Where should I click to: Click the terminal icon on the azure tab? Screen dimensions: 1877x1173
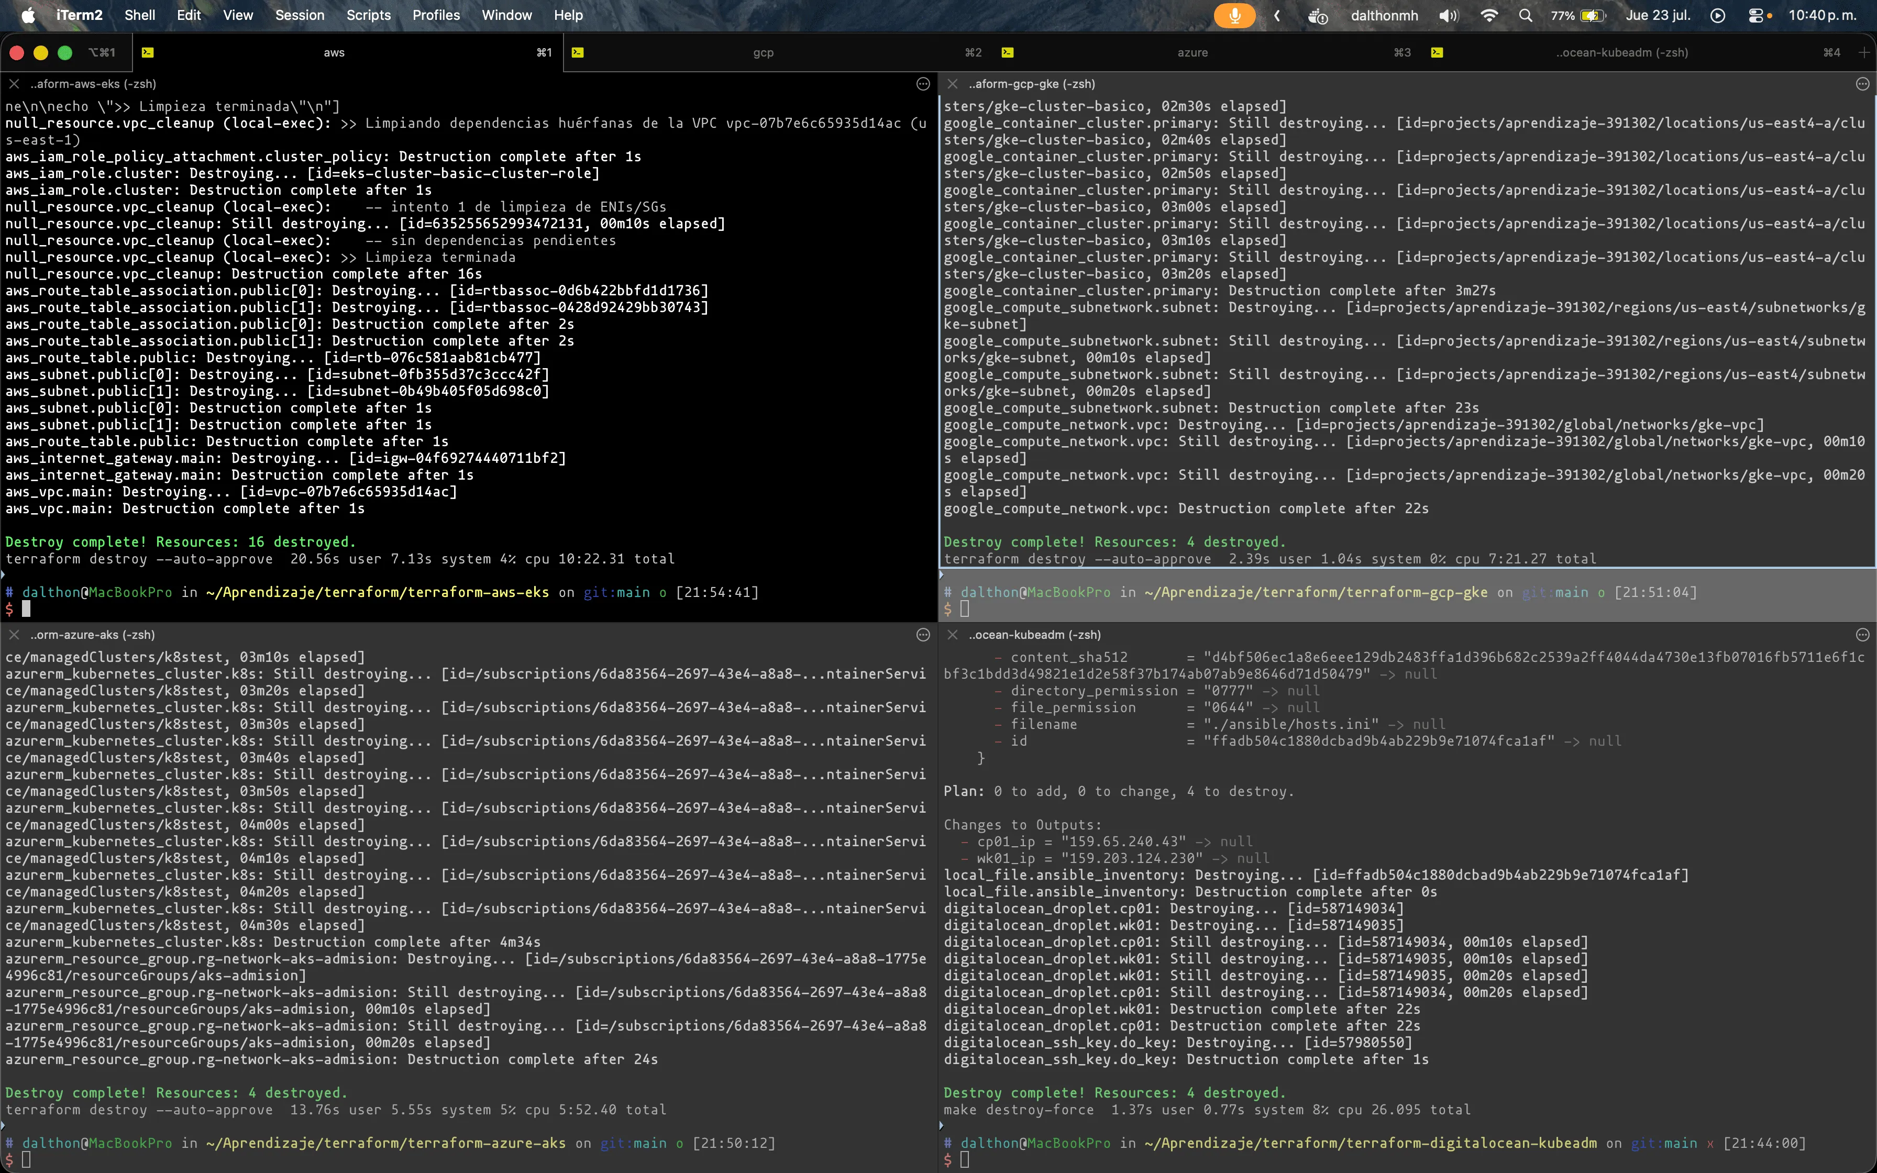click(x=1008, y=53)
